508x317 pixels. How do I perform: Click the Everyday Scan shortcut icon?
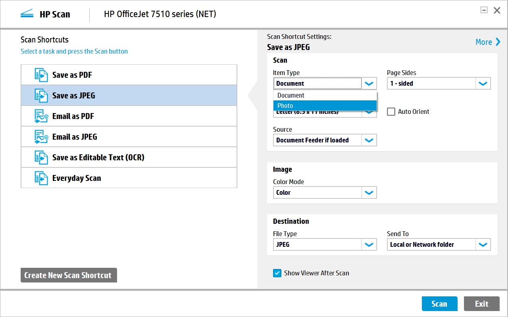pos(41,178)
